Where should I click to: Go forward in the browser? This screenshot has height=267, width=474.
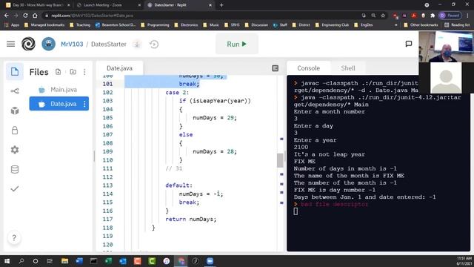click(x=16, y=16)
